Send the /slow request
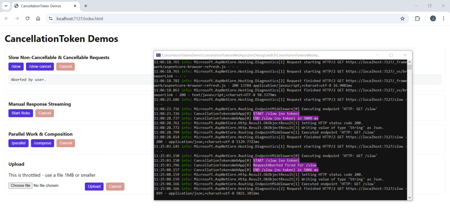The image size is (450, 221). pyautogui.click(x=16, y=66)
